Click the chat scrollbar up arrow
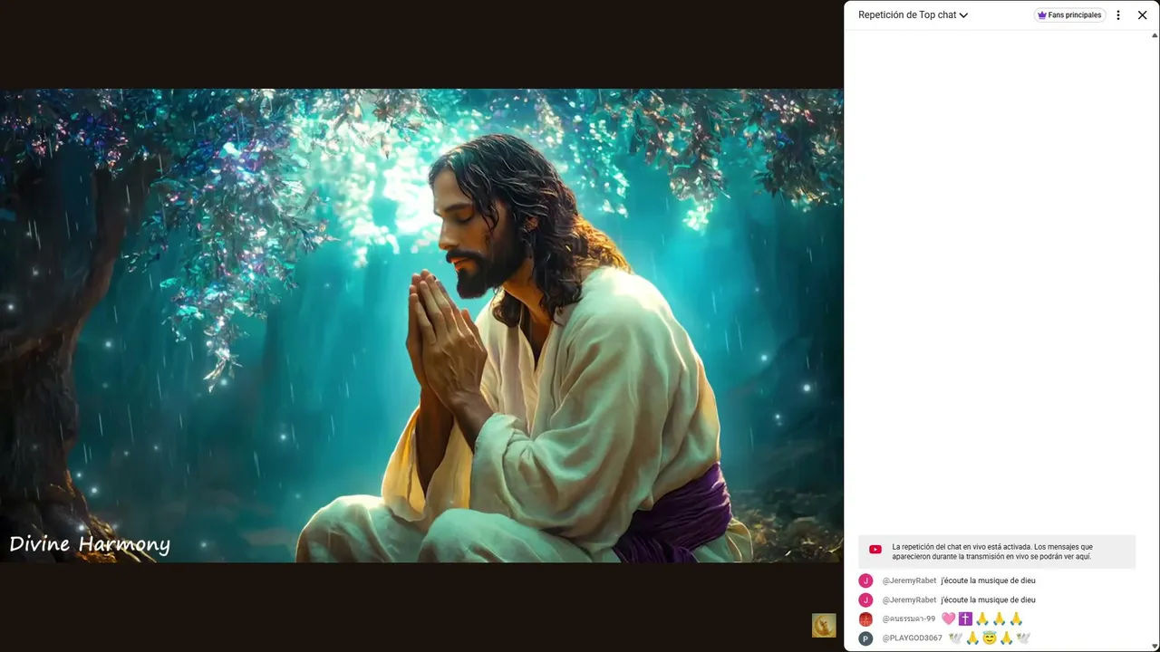The width and height of the screenshot is (1160, 652). [1155, 35]
